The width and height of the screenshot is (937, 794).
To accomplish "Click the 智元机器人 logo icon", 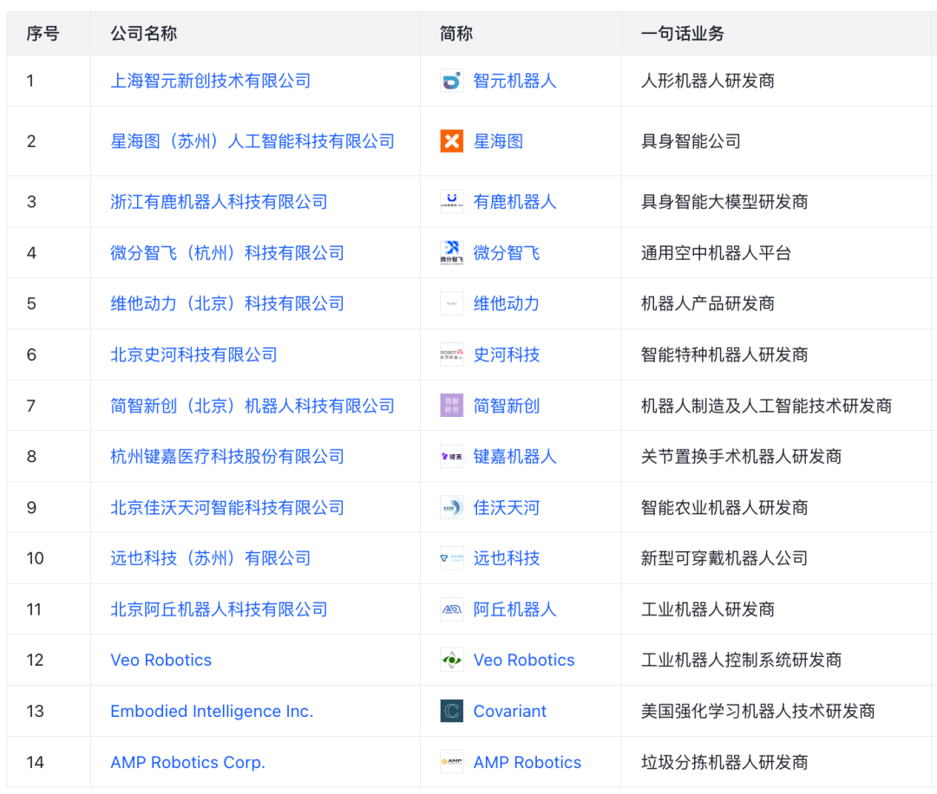I will (x=452, y=81).
